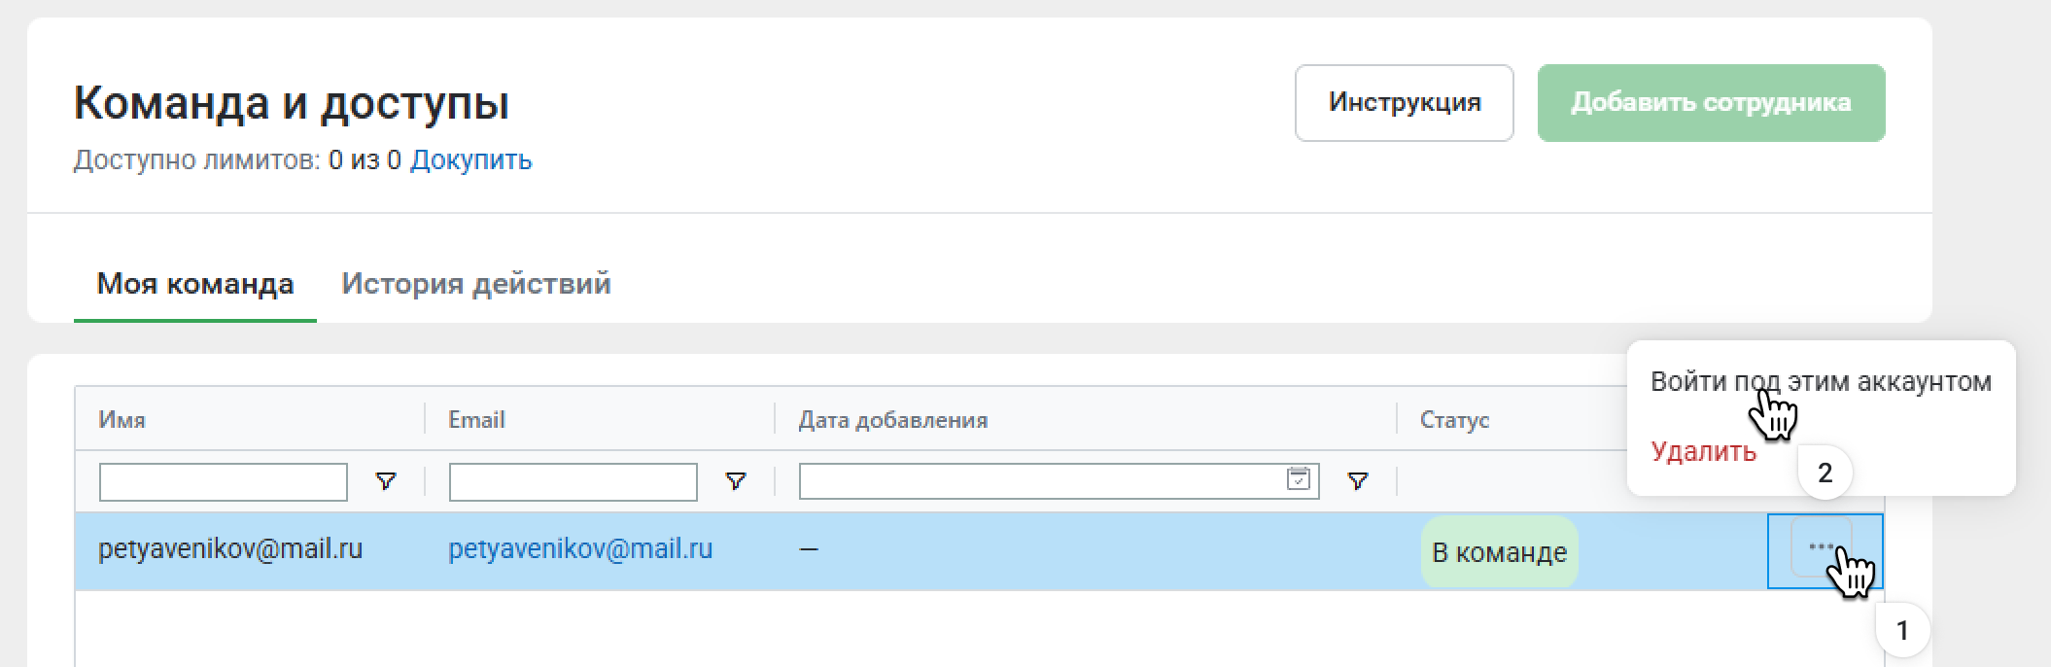The width and height of the screenshot is (2051, 667).
Task: Sort by the "Дата добавления" column header
Action: tap(892, 420)
